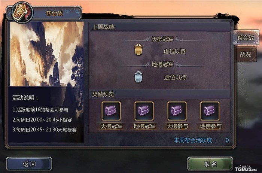Click the 帮会战 title banner
This screenshot has height=173, width=262.
(55, 13)
